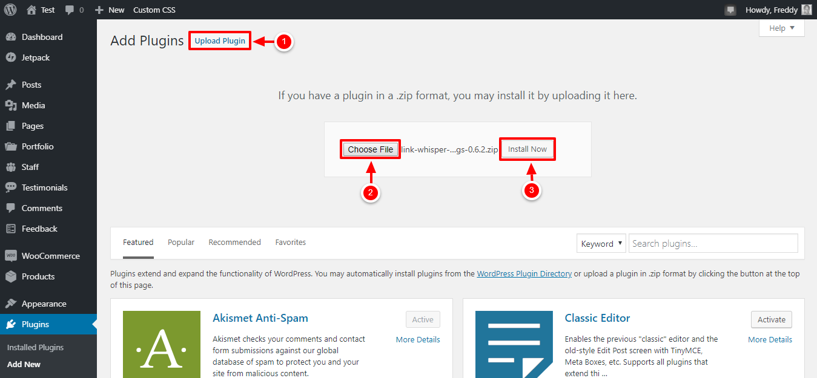Activate the Classic Editor plugin
This screenshot has width=817, height=378.
point(772,319)
